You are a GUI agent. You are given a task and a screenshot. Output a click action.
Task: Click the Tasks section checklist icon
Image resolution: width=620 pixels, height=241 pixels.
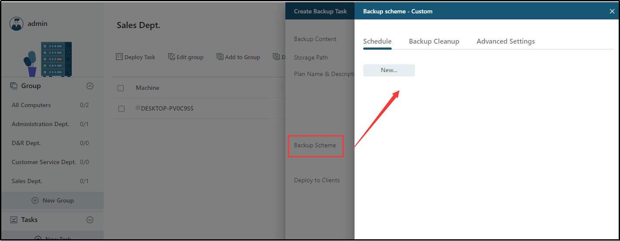click(14, 220)
